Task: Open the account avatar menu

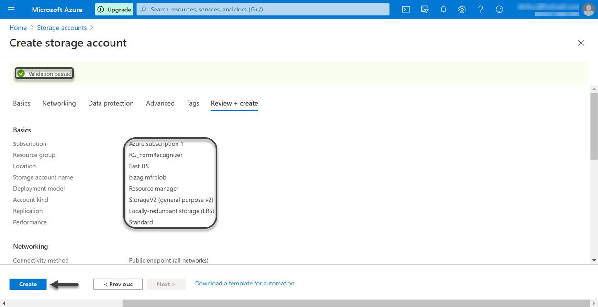Action: point(588,9)
